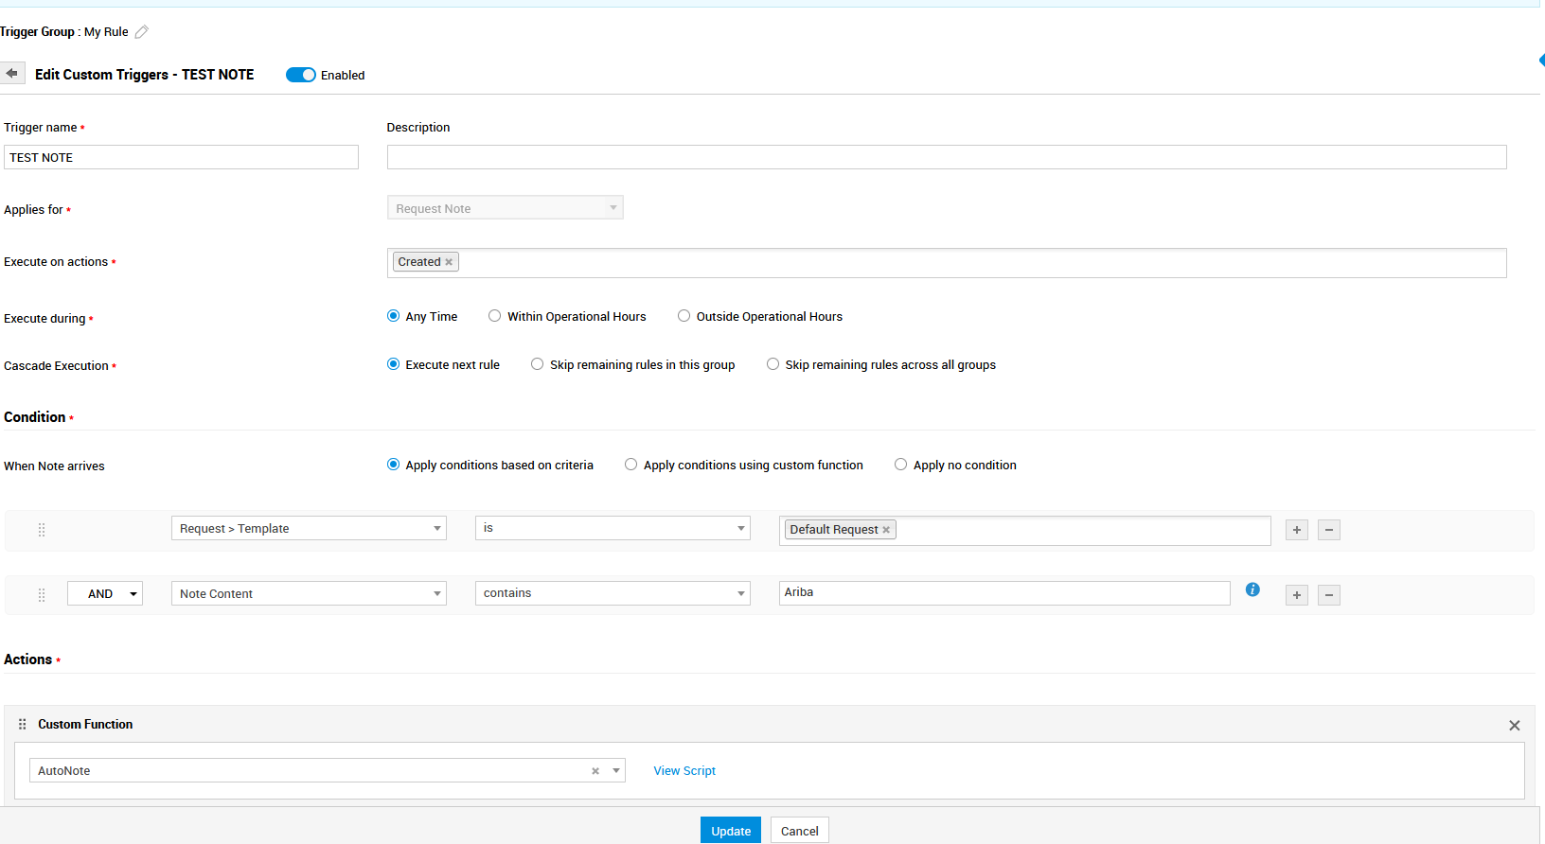The height and width of the screenshot is (844, 1545).
Task: Open the AND operator dropdown
Action: tap(105, 594)
